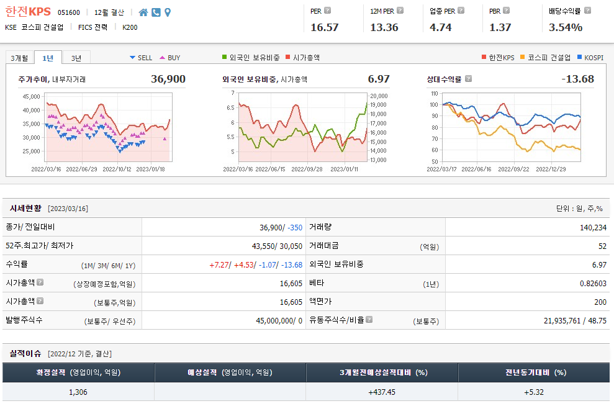
Task: Click the stock code 051600
Action: pyautogui.click(x=69, y=12)
